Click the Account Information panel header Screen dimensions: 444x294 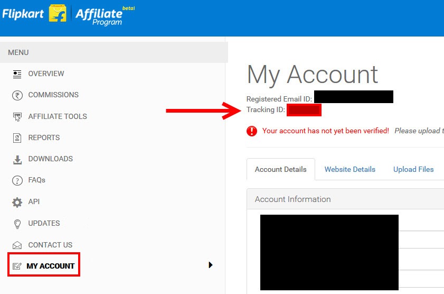tap(345, 199)
